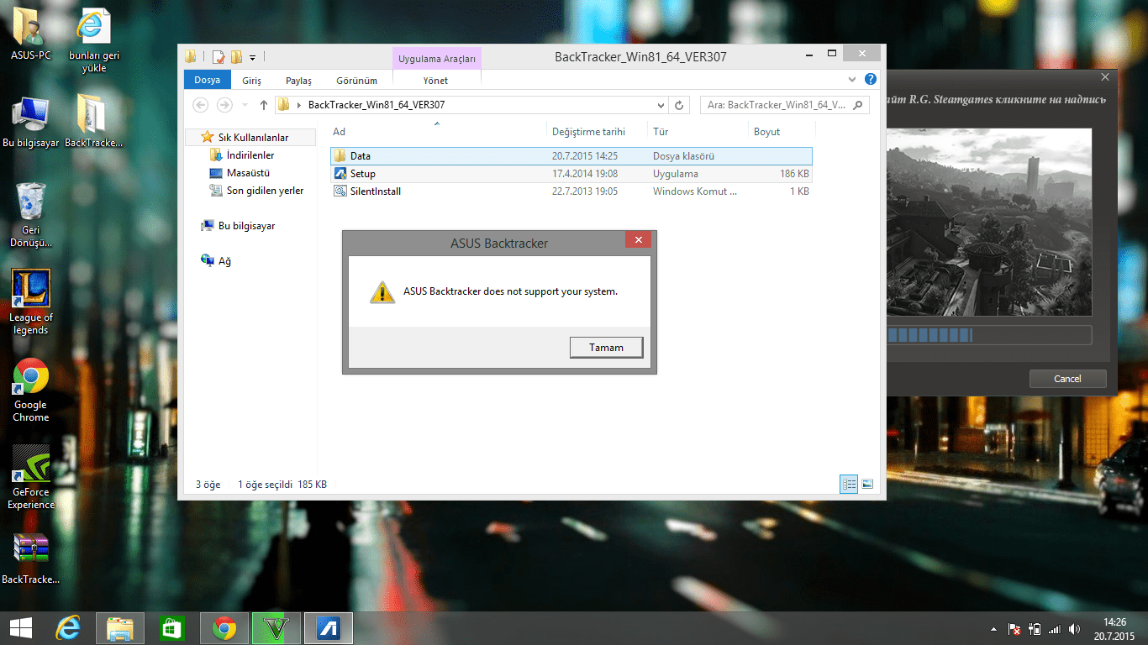Expand the address bar history dropdown

[661, 106]
